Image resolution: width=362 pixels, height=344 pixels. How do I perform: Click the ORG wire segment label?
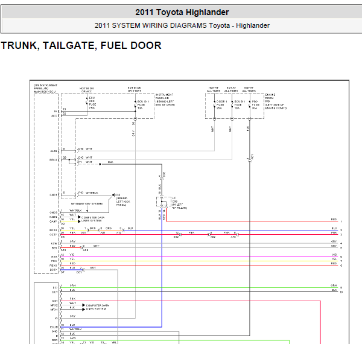pyautogui.click(x=109, y=228)
